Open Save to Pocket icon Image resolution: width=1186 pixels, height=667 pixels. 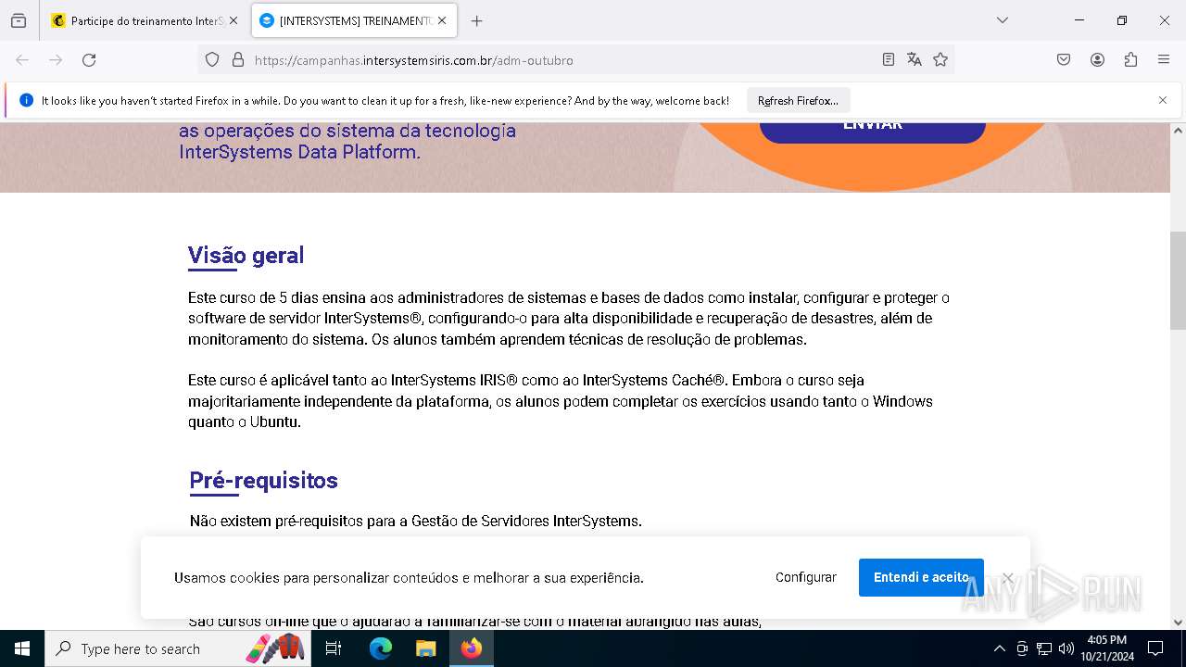pos(1064,60)
